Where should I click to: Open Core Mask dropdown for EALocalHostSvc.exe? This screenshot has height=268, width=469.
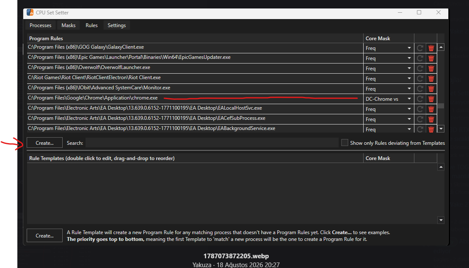click(389, 109)
